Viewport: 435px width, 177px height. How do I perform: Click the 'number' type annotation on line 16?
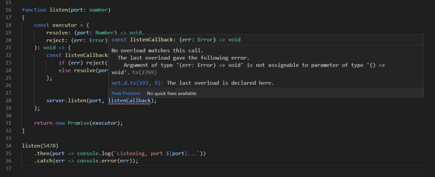(99, 10)
